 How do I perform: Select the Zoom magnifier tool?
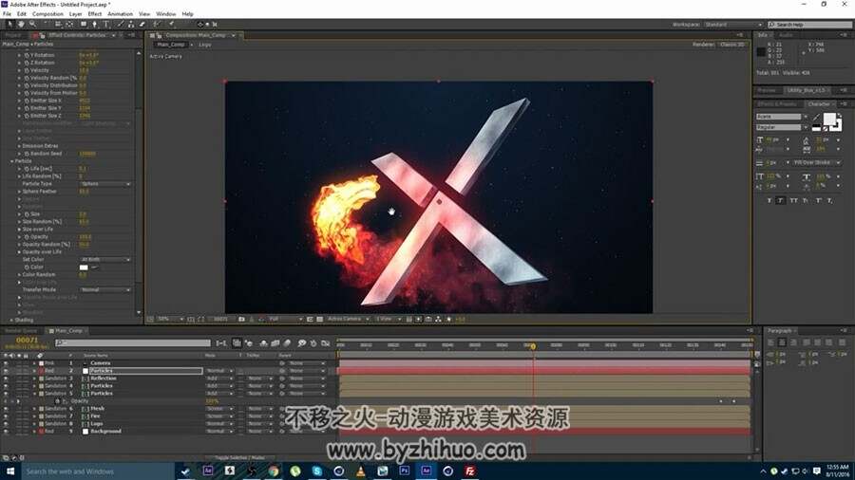32,25
